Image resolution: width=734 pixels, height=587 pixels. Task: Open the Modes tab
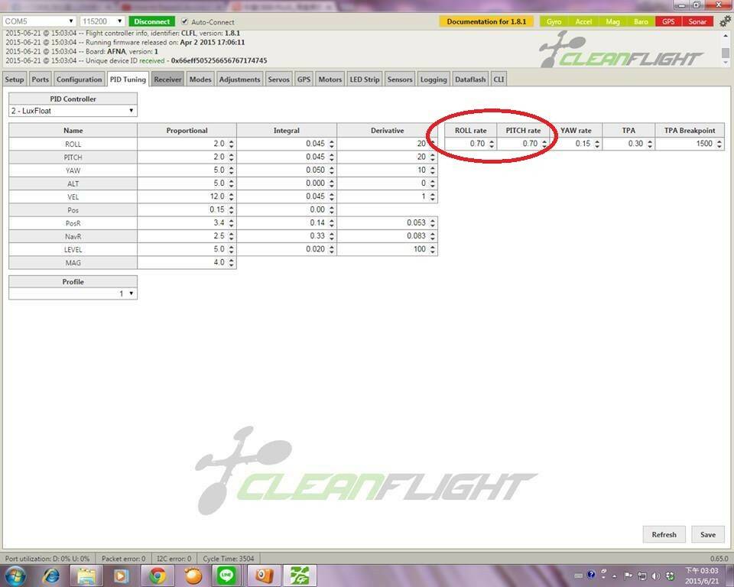[x=200, y=79]
